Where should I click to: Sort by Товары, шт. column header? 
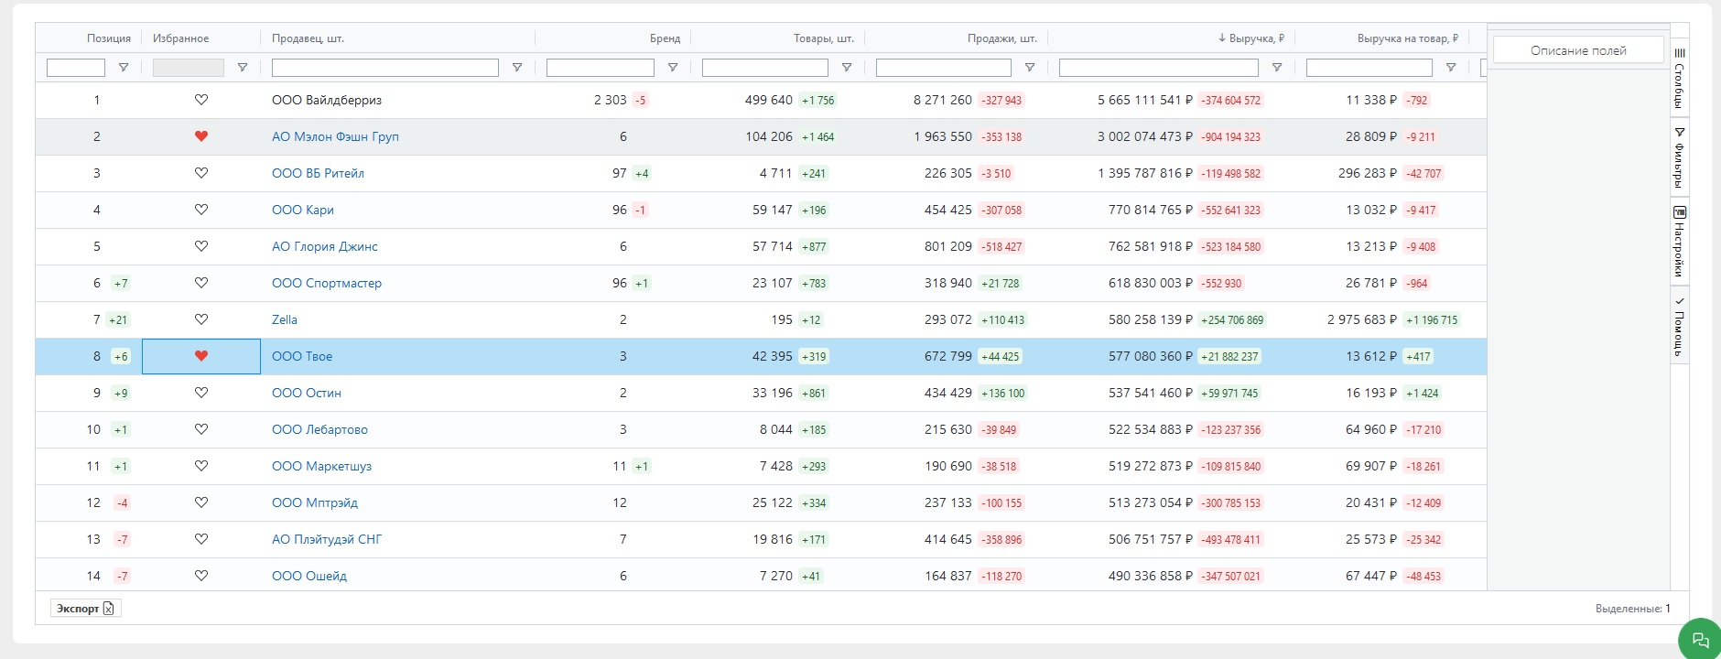[x=824, y=38]
